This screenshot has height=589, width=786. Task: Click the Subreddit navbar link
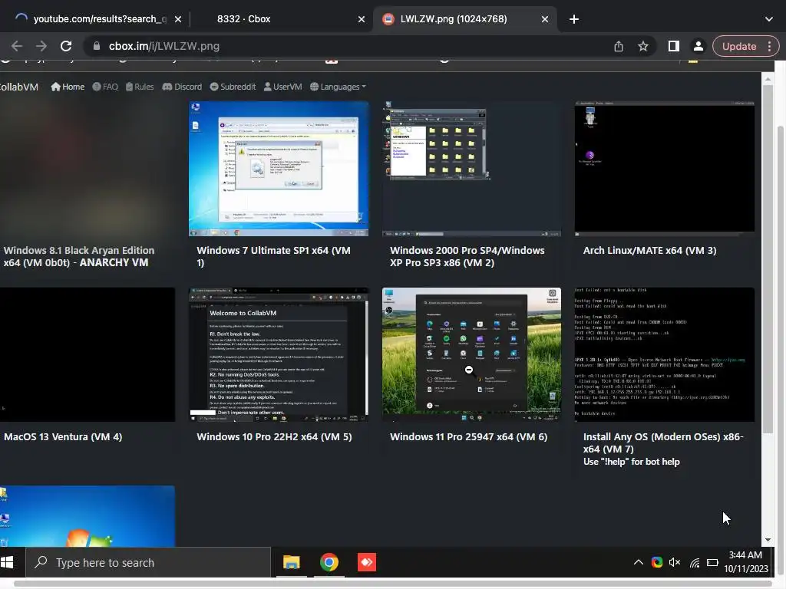[233, 87]
